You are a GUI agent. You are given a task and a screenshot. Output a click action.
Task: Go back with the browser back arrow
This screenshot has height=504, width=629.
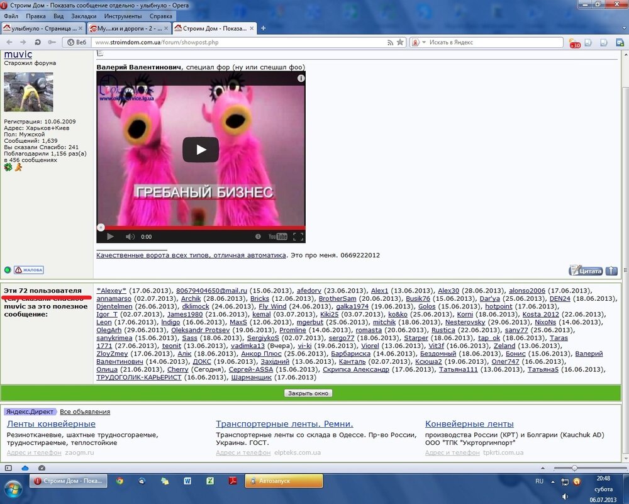click(9, 42)
